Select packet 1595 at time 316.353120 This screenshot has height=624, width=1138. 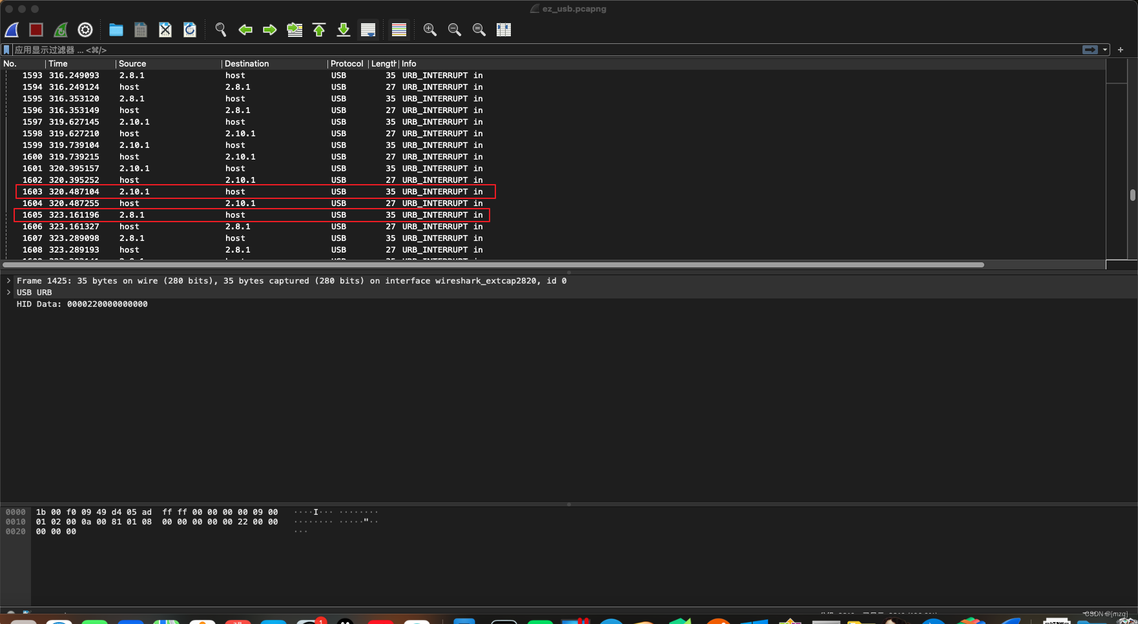point(553,99)
